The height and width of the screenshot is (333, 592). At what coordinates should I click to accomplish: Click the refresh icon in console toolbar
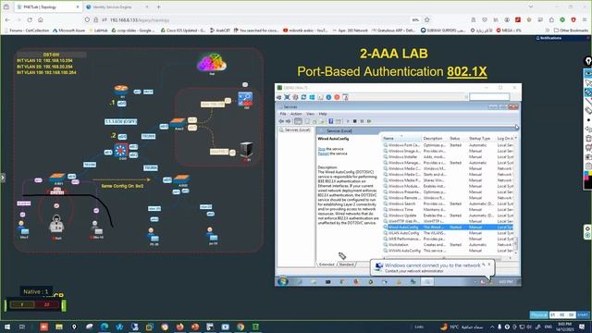coord(303,97)
